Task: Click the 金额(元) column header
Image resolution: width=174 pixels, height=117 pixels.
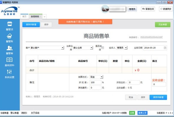Action: pos(142,61)
